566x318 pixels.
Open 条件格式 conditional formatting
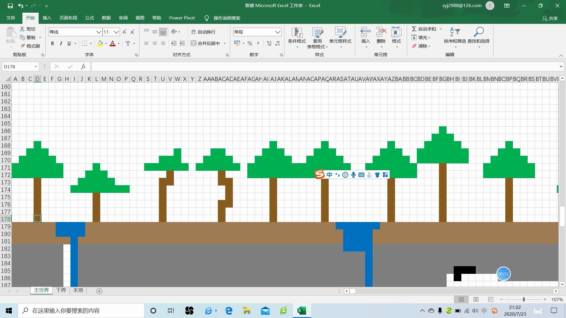297,38
